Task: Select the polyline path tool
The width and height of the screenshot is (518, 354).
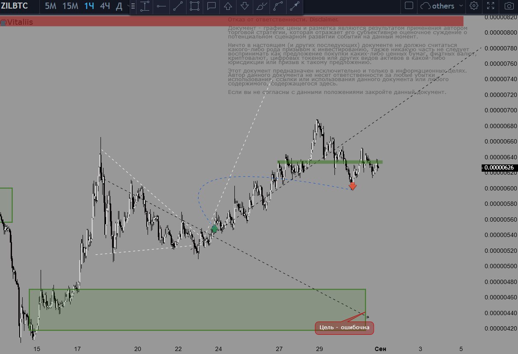Action: pyautogui.click(x=278, y=6)
